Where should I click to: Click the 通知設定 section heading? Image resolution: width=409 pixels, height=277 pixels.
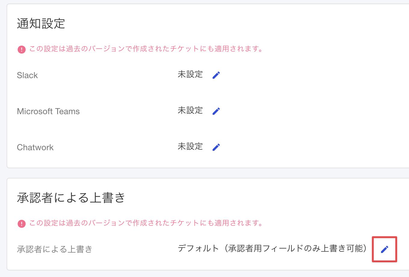coord(41,24)
